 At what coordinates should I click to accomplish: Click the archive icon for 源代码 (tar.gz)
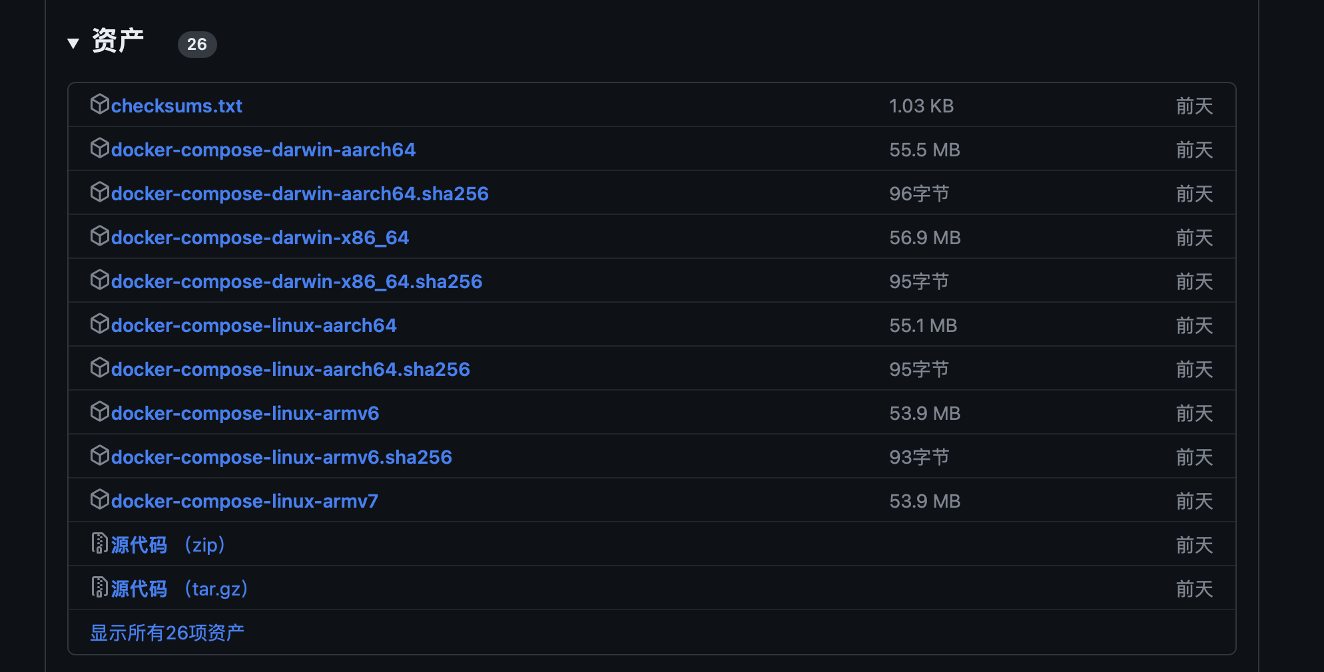coord(99,588)
